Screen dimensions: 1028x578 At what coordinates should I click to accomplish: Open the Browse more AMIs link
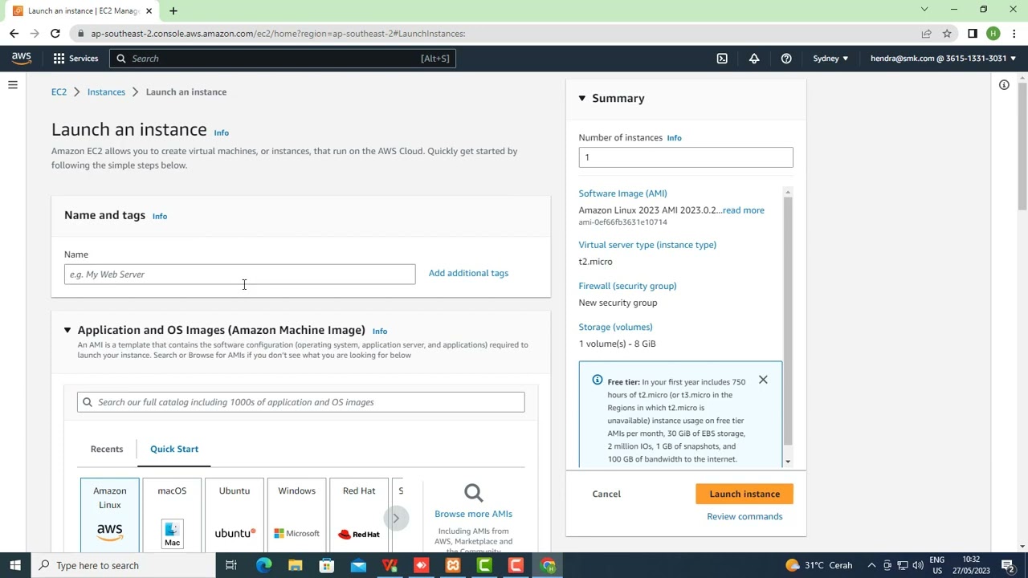pos(473,514)
